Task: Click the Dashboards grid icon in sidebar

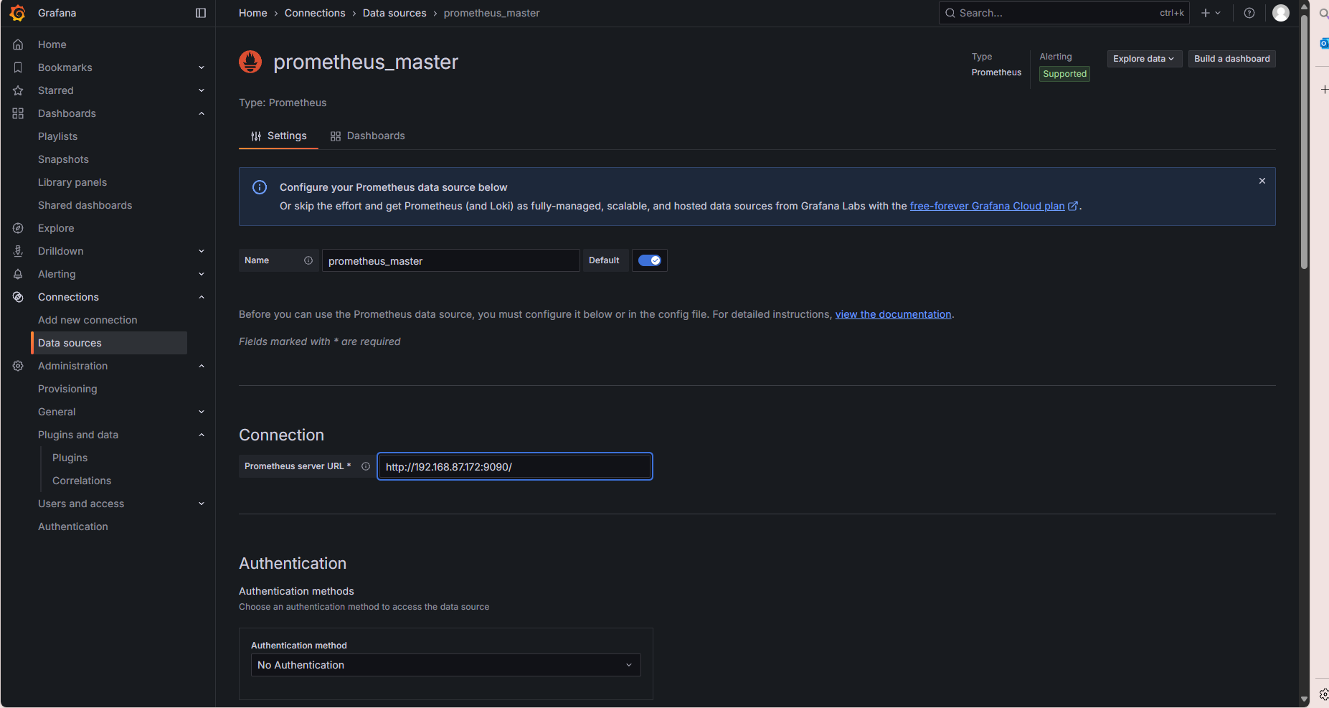Action: coord(18,113)
